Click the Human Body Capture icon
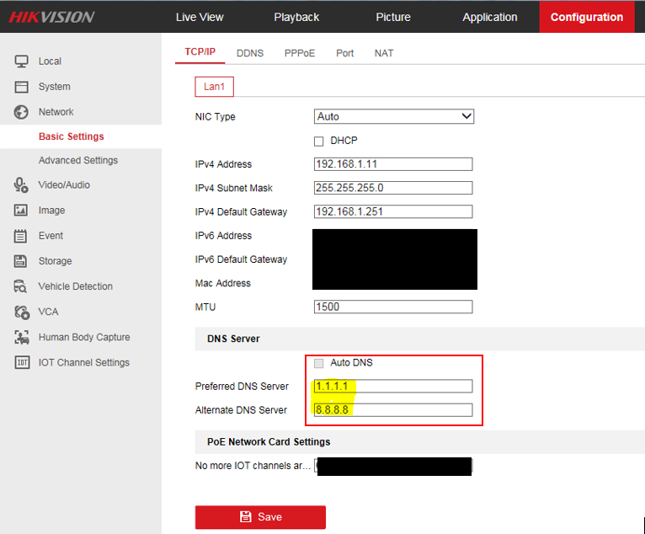 pyautogui.click(x=22, y=338)
